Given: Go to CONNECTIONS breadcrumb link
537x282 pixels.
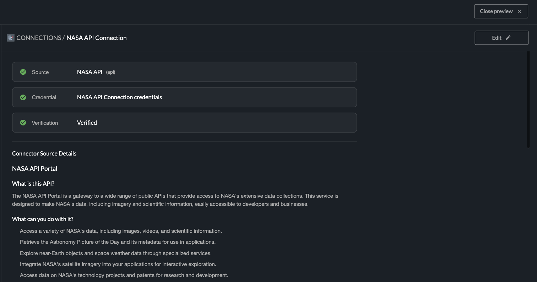Looking at the screenshot, I should 39,38.
